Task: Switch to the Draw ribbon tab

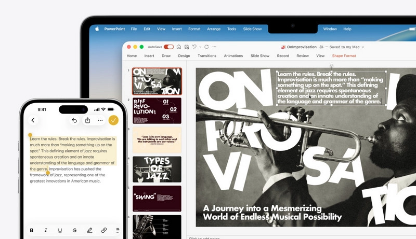Action: [x=166, y=56]
